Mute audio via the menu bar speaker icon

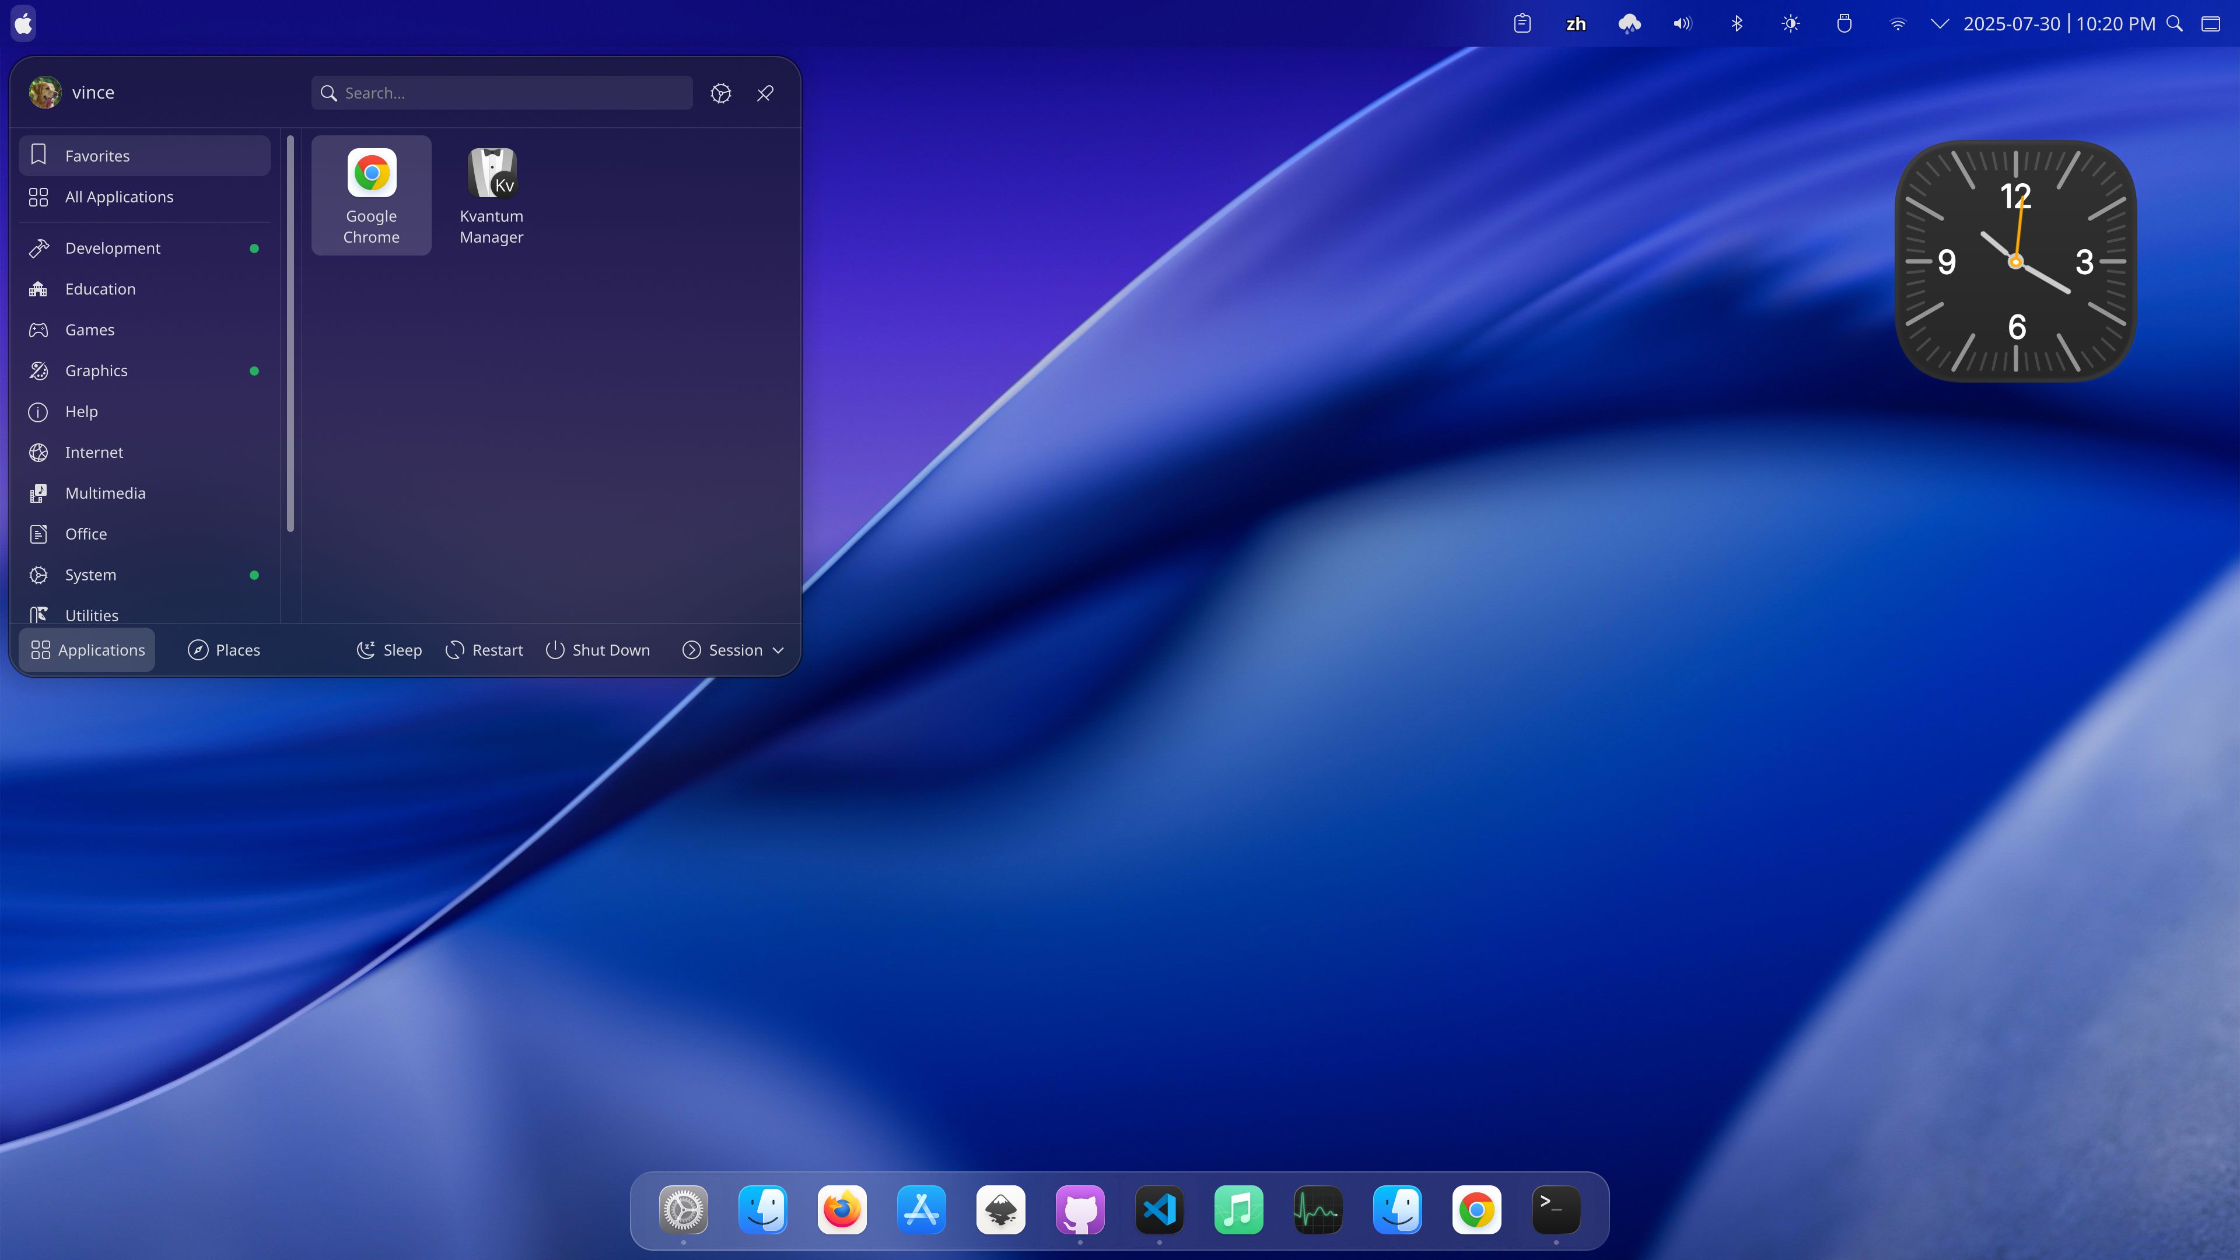coord(1682,23)
